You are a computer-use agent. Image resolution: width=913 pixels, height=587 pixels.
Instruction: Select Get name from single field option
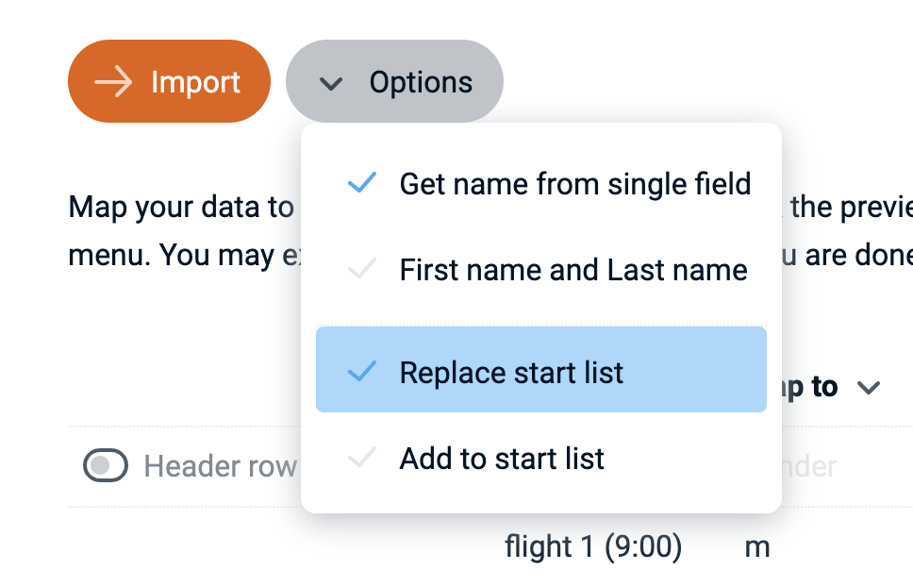pyautogui.click(x=574, y=183)
